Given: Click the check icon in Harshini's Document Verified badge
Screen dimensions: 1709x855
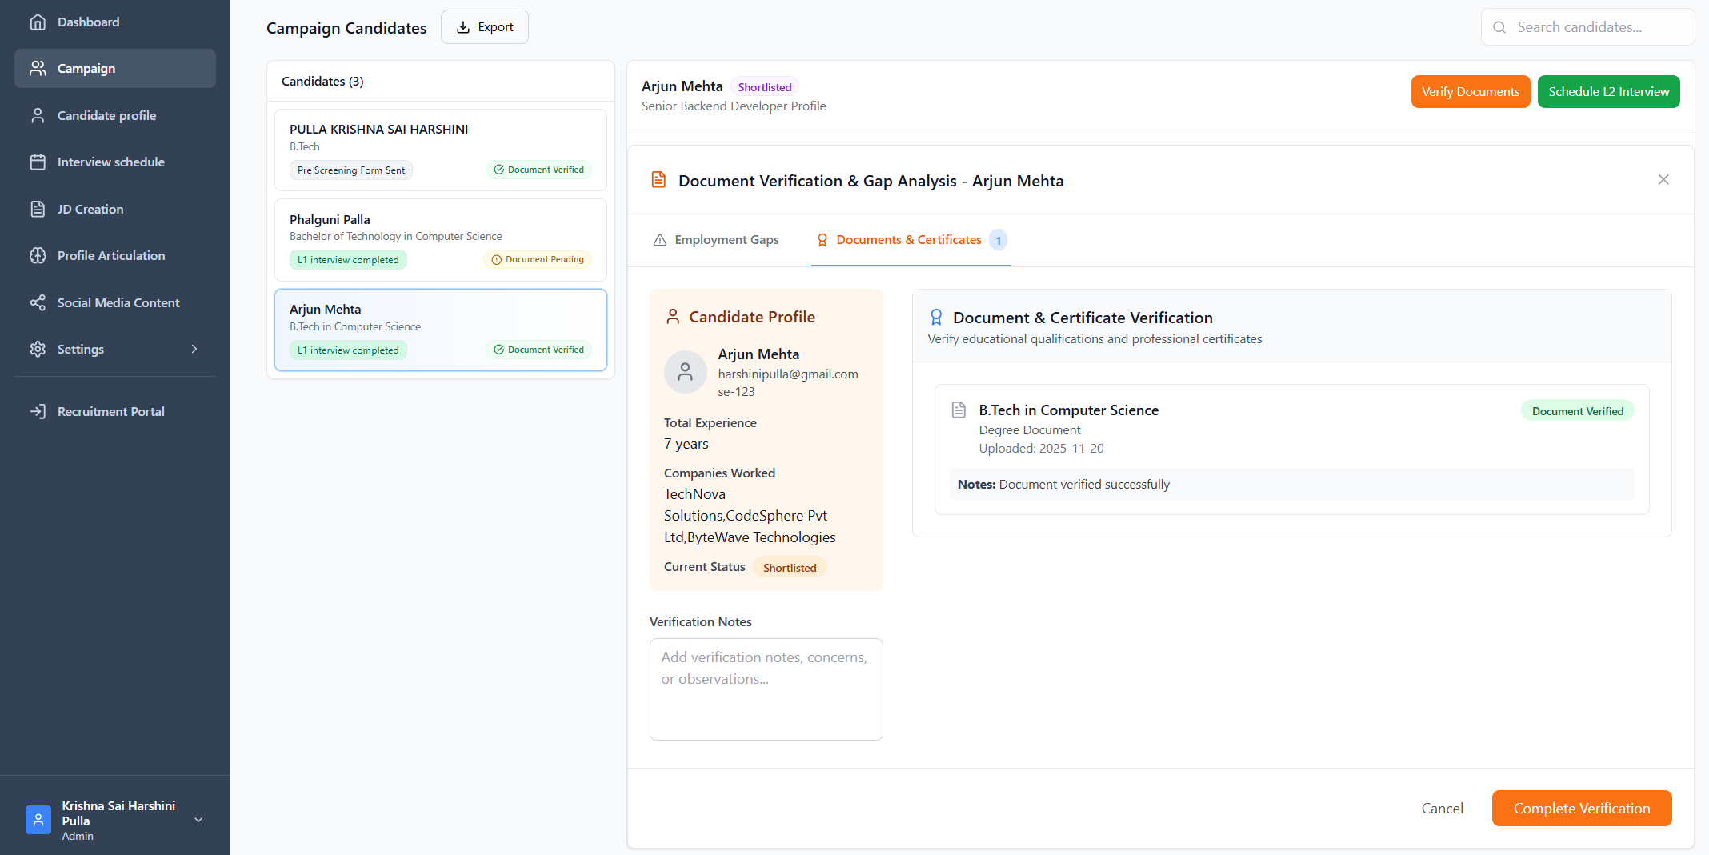Looking at the screenshot, I should click(x=498, y=170).
